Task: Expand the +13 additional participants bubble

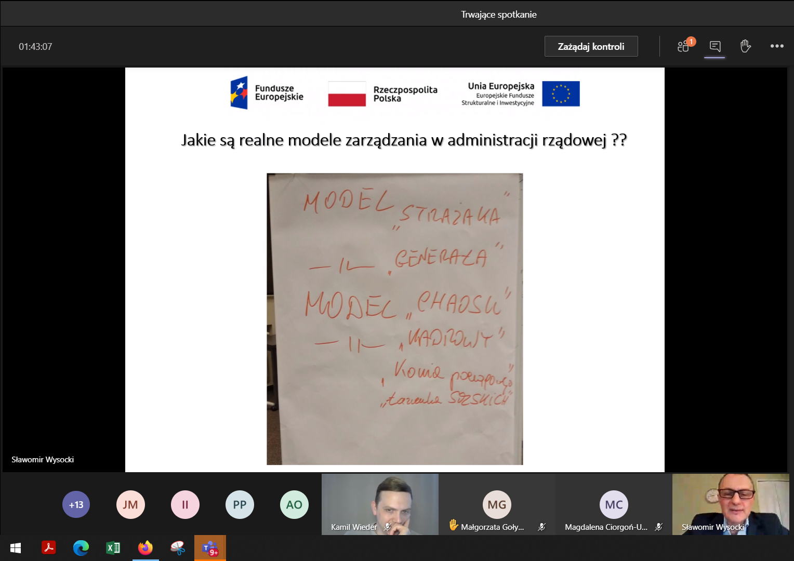Action: tap(76, 504)
